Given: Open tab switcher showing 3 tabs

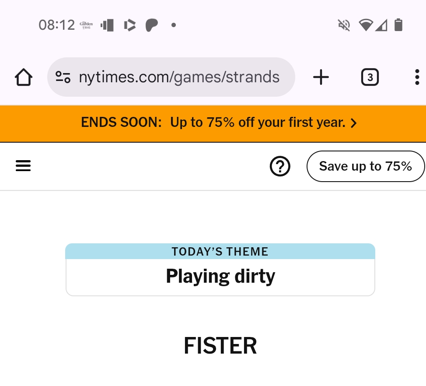Looking at the screenshot, I should click(370, 77).
